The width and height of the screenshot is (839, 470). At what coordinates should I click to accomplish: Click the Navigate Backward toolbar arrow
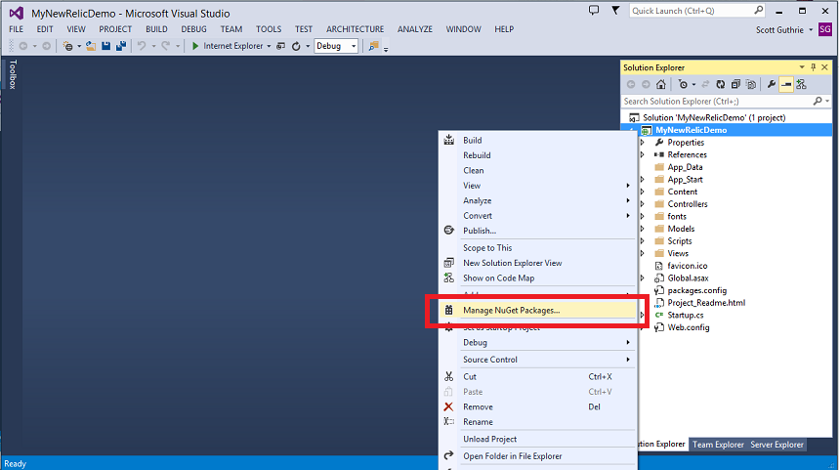pyautogui.click(x=23, y=46)
